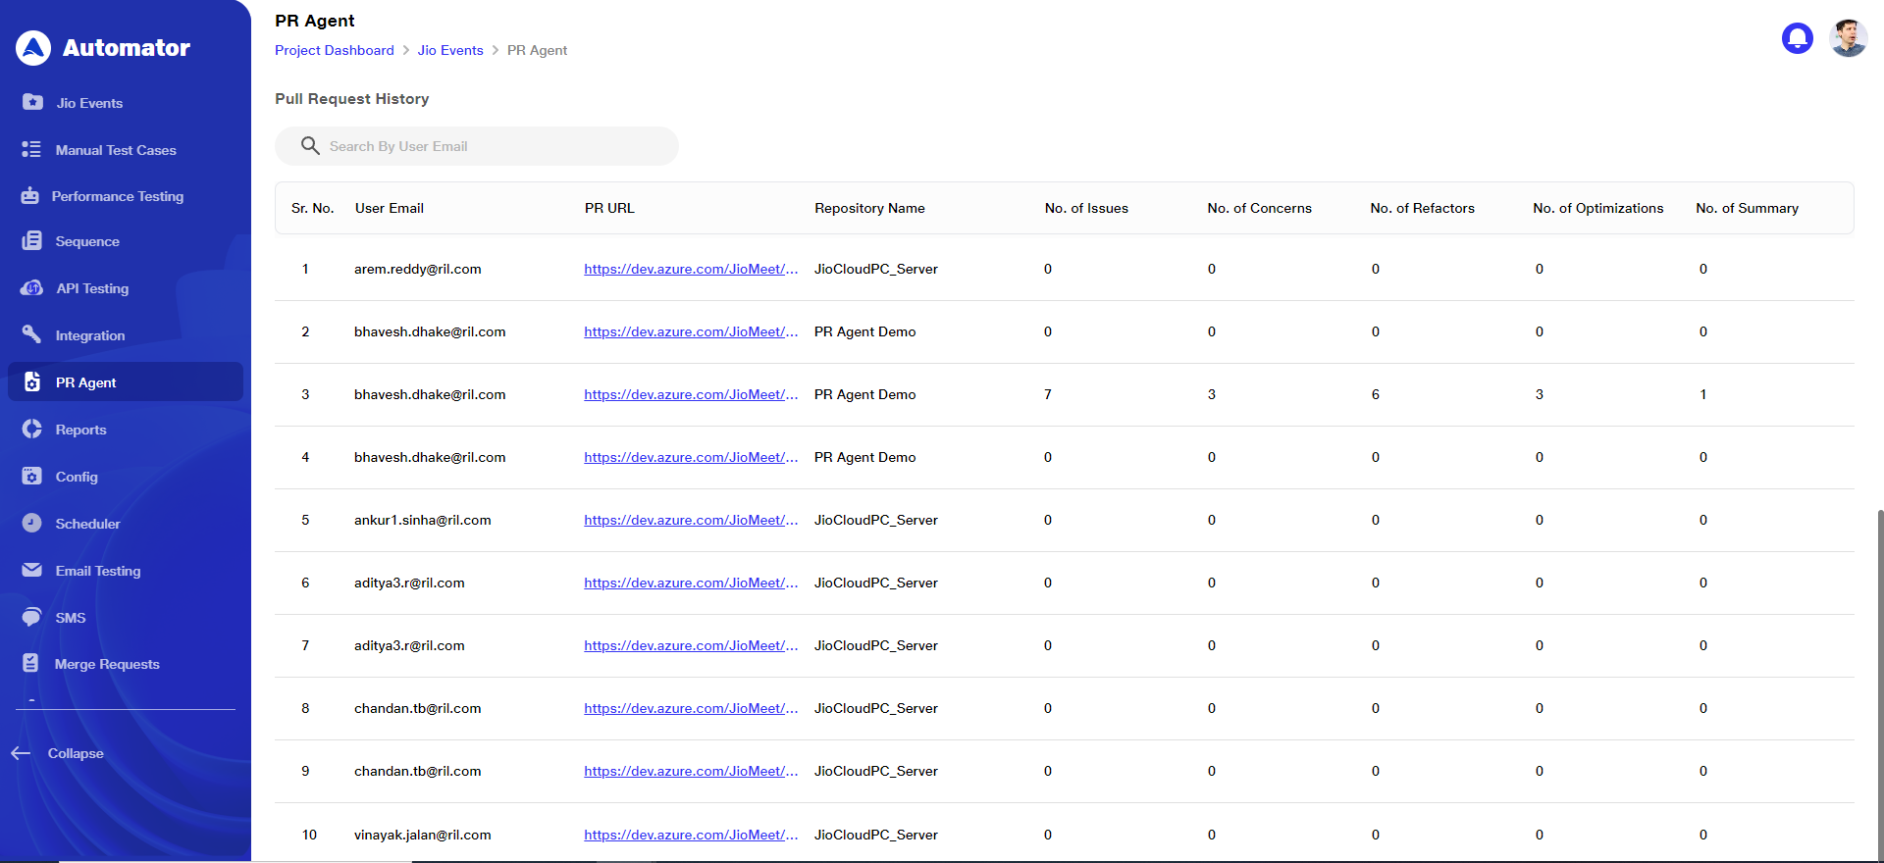This screenshot has width=1884, height=863.
Task: Click refactors value 6 in row 3
Action: (1376, 394)
